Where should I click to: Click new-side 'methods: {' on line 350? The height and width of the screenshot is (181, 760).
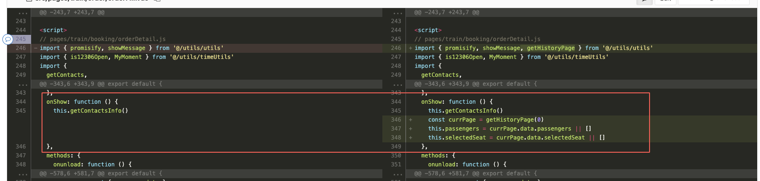click(438, 156)
